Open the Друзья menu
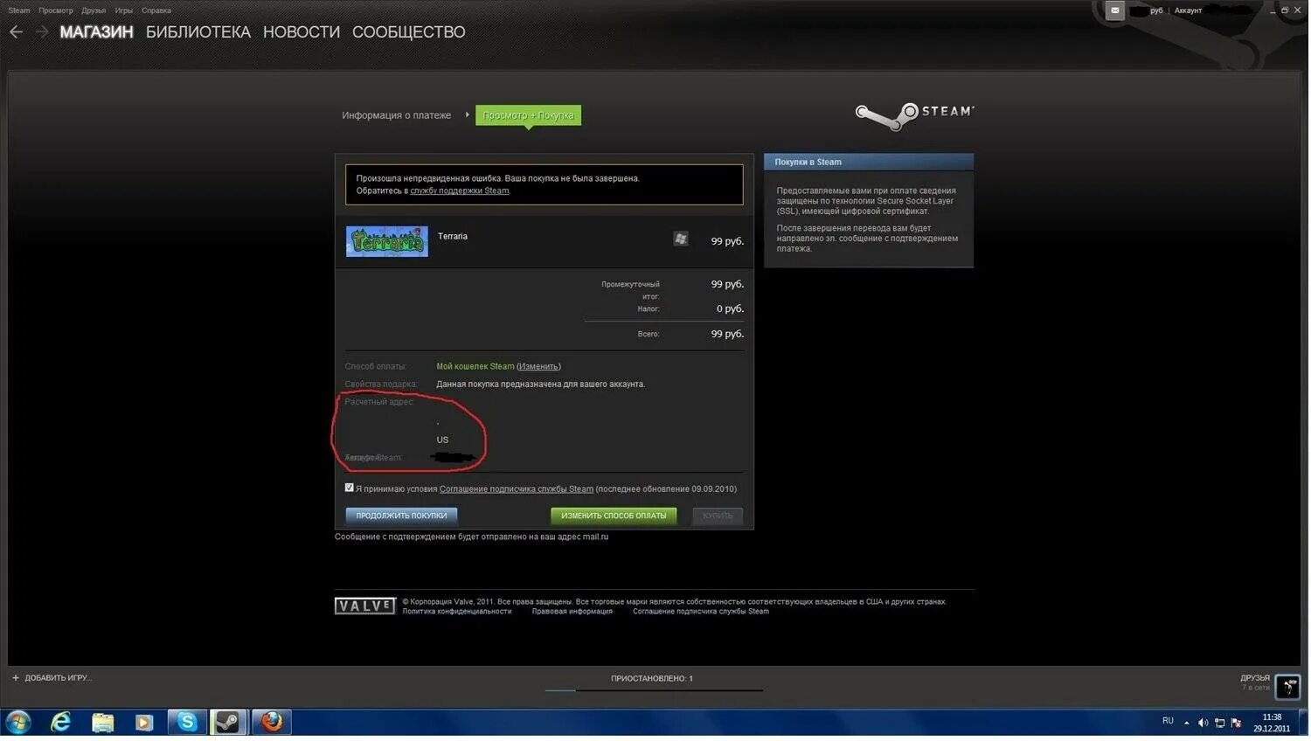The width and height of the screenshot is (1311, 741). tap(94, 10)
